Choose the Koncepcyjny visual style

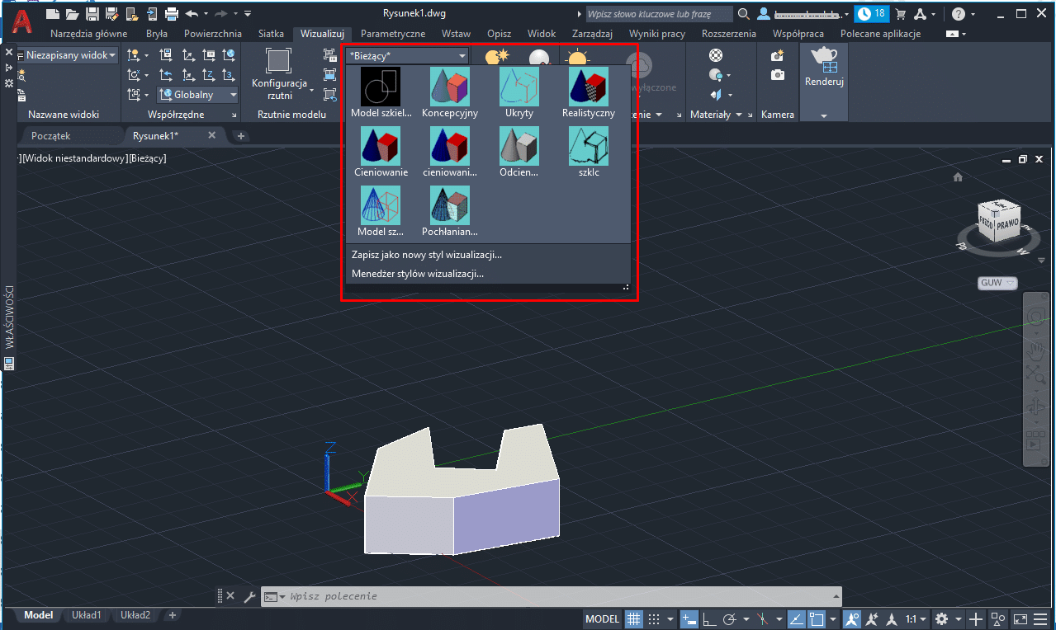pos(450,93)
